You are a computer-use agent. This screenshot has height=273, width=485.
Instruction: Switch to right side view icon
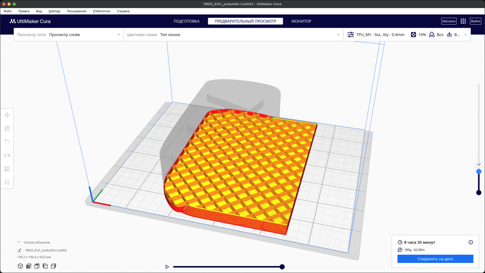click(53, 266)
